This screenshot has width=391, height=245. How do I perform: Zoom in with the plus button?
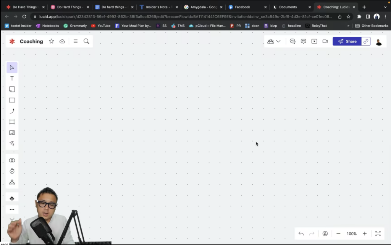pyautogui.click(x=365, y=234)
